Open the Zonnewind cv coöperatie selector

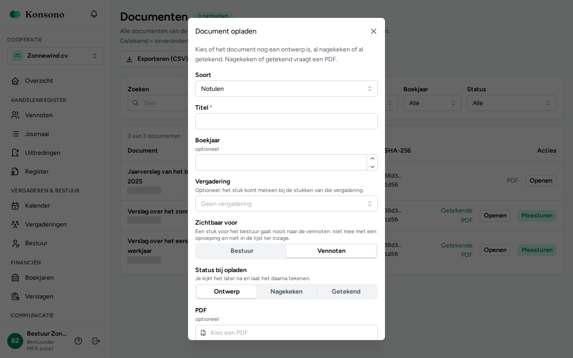pyautogui.click(x=55, y=56)
